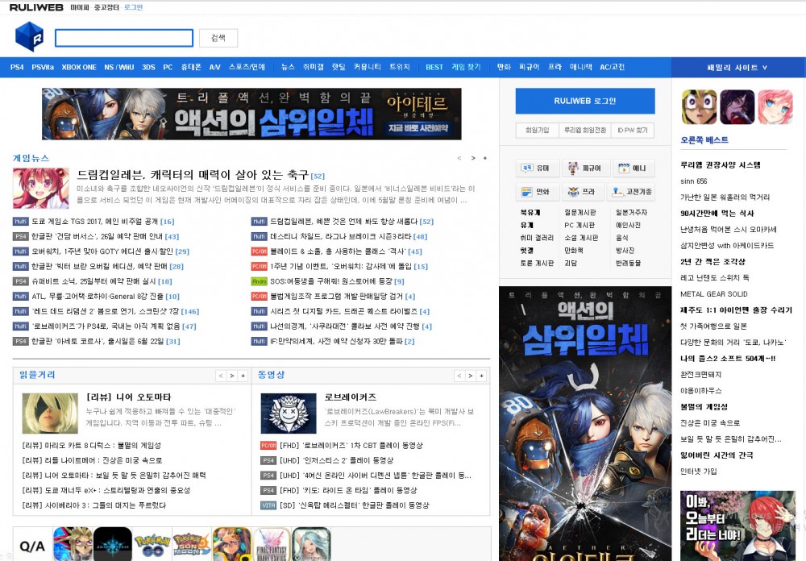Open the 마이피 link in top bar
The image size is (806, 561).
tap(79, 8)
